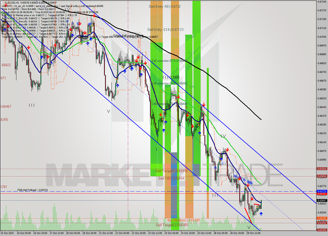Click the 0.66220 price axis value

click(322, 133)
